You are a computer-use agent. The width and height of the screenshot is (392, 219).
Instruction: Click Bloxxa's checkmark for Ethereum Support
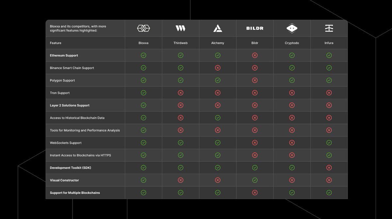(143, 55)
